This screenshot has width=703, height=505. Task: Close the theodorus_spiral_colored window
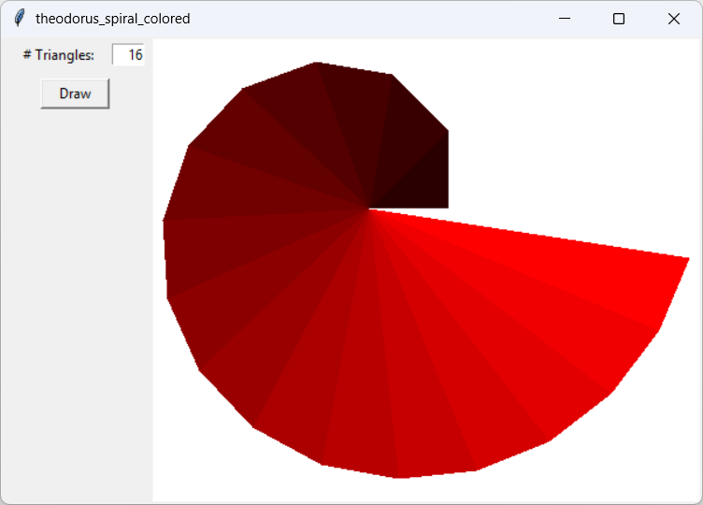(674, 19)
